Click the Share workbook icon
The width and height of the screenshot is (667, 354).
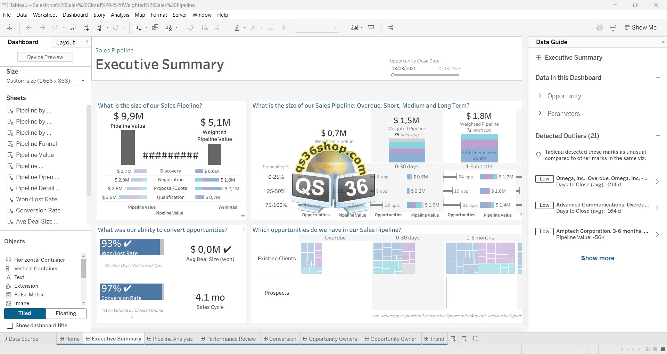point(390,28)
